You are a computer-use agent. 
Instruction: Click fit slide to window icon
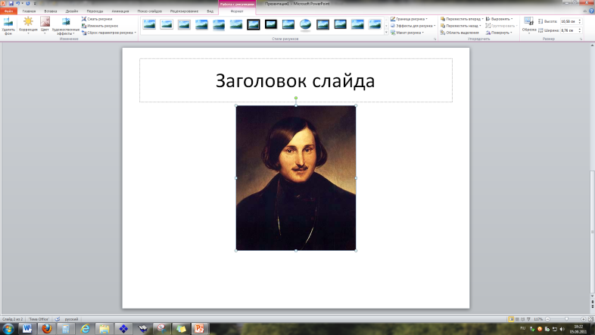(x=590, y=319)
